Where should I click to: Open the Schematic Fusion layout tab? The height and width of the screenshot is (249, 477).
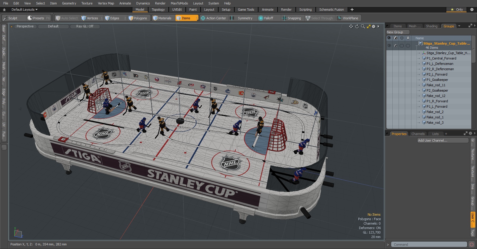pyautogui.click(x=332, y=10)
